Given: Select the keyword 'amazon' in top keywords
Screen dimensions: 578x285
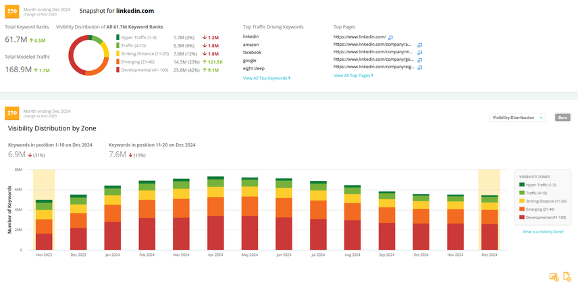Looking at the screenshot, I should [x=251, y=45].
